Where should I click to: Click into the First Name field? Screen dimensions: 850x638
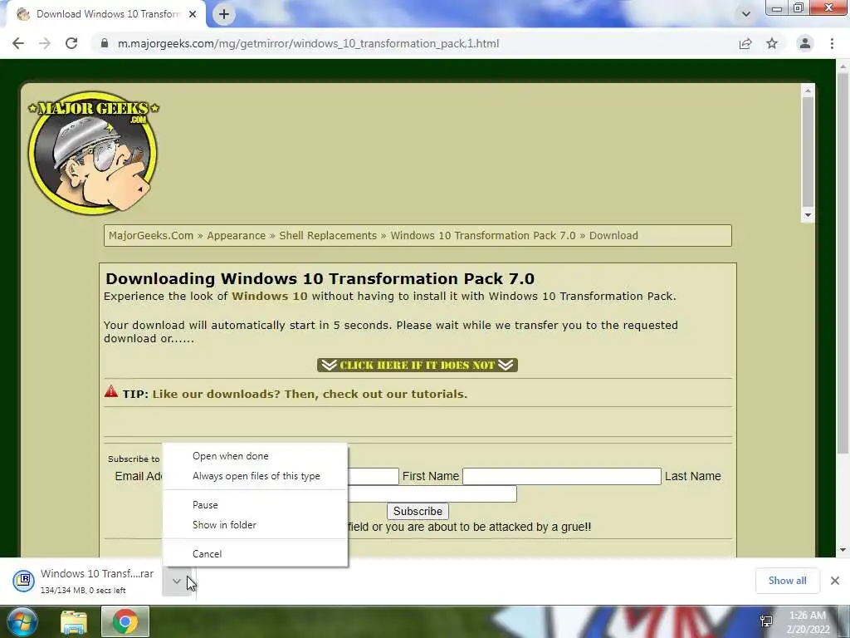click(x=562, y=476)
